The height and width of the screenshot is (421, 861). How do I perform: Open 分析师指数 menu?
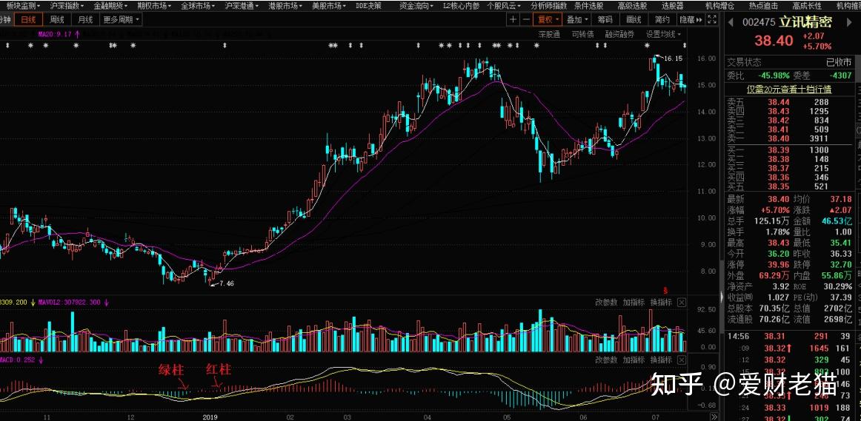coord(548,6)
